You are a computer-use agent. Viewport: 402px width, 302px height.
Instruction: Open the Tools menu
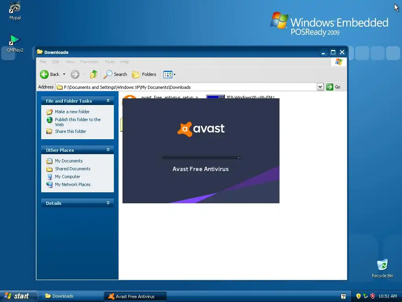(x=110, y=62)
